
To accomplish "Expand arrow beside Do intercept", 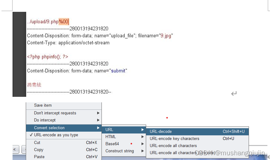I will click(x=98, y=120).
